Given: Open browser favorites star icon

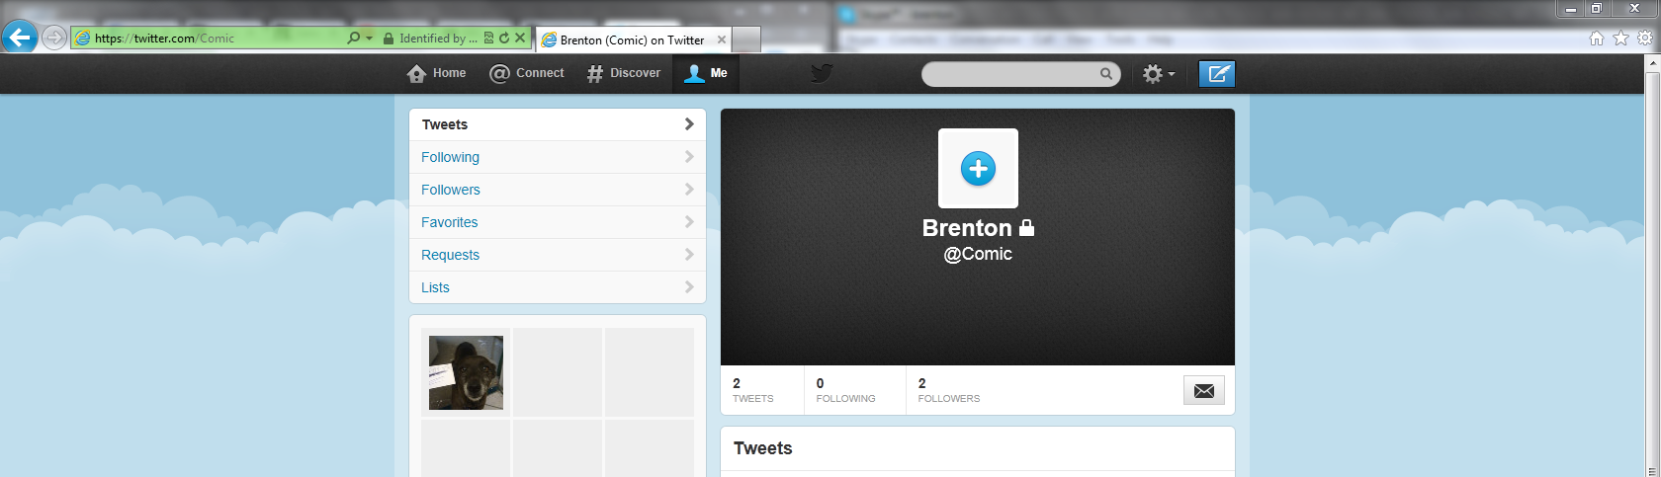Looking at the screenshot, I should point(1620,39).
